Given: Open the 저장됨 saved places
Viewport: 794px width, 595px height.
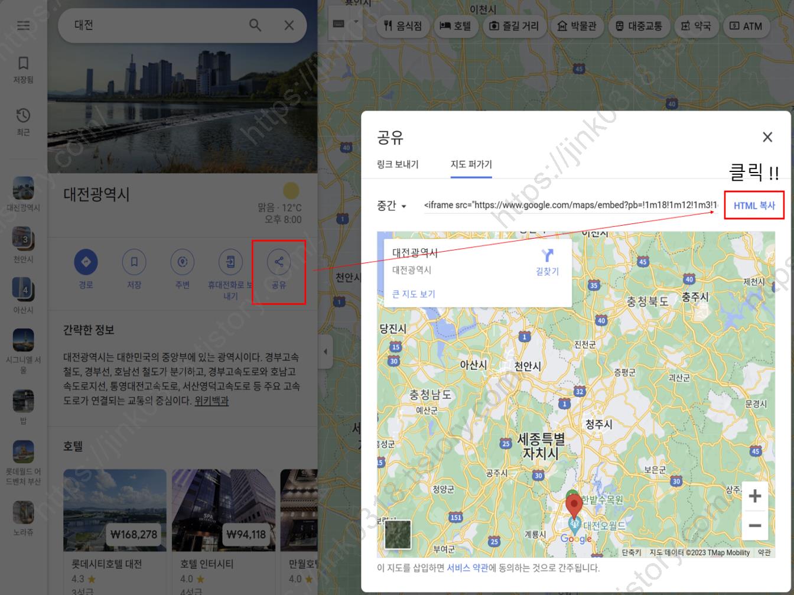Looking at the screenshot, I should tap(23, 70).
